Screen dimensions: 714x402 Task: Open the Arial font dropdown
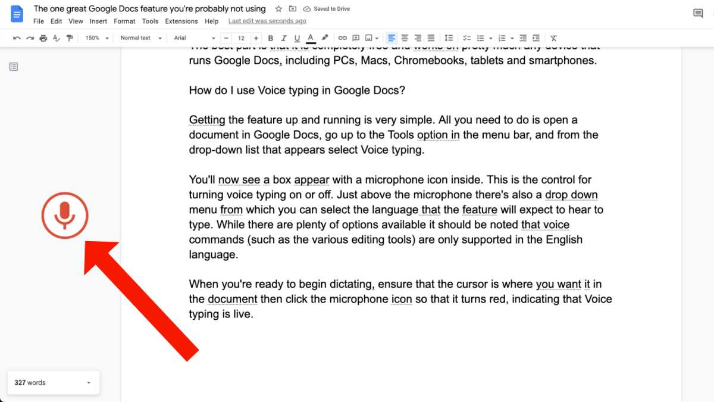click(195, 38)
